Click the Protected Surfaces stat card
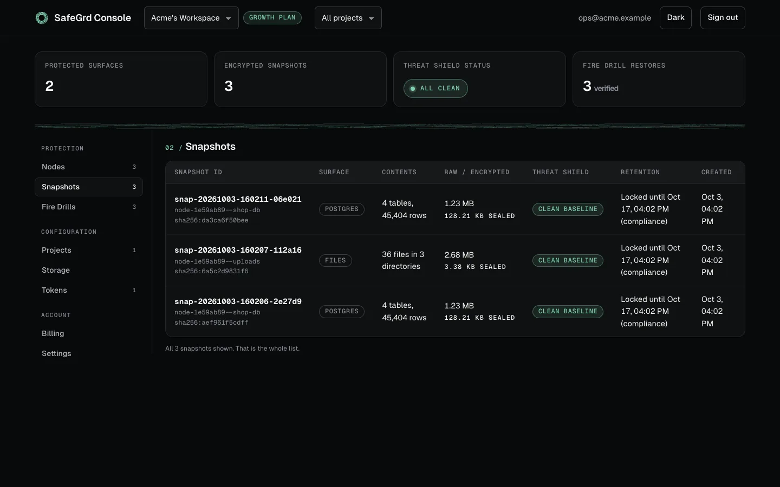This screenshot has height=487, width=780. click(121, 79)
